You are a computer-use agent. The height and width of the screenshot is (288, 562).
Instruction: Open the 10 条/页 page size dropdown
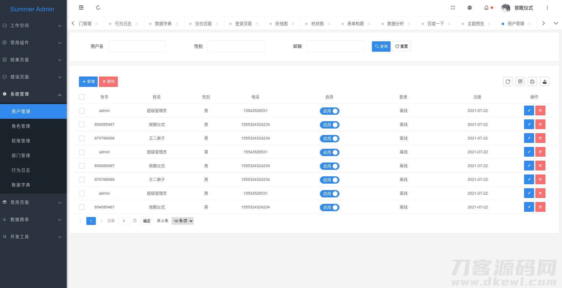pos(182,221)
